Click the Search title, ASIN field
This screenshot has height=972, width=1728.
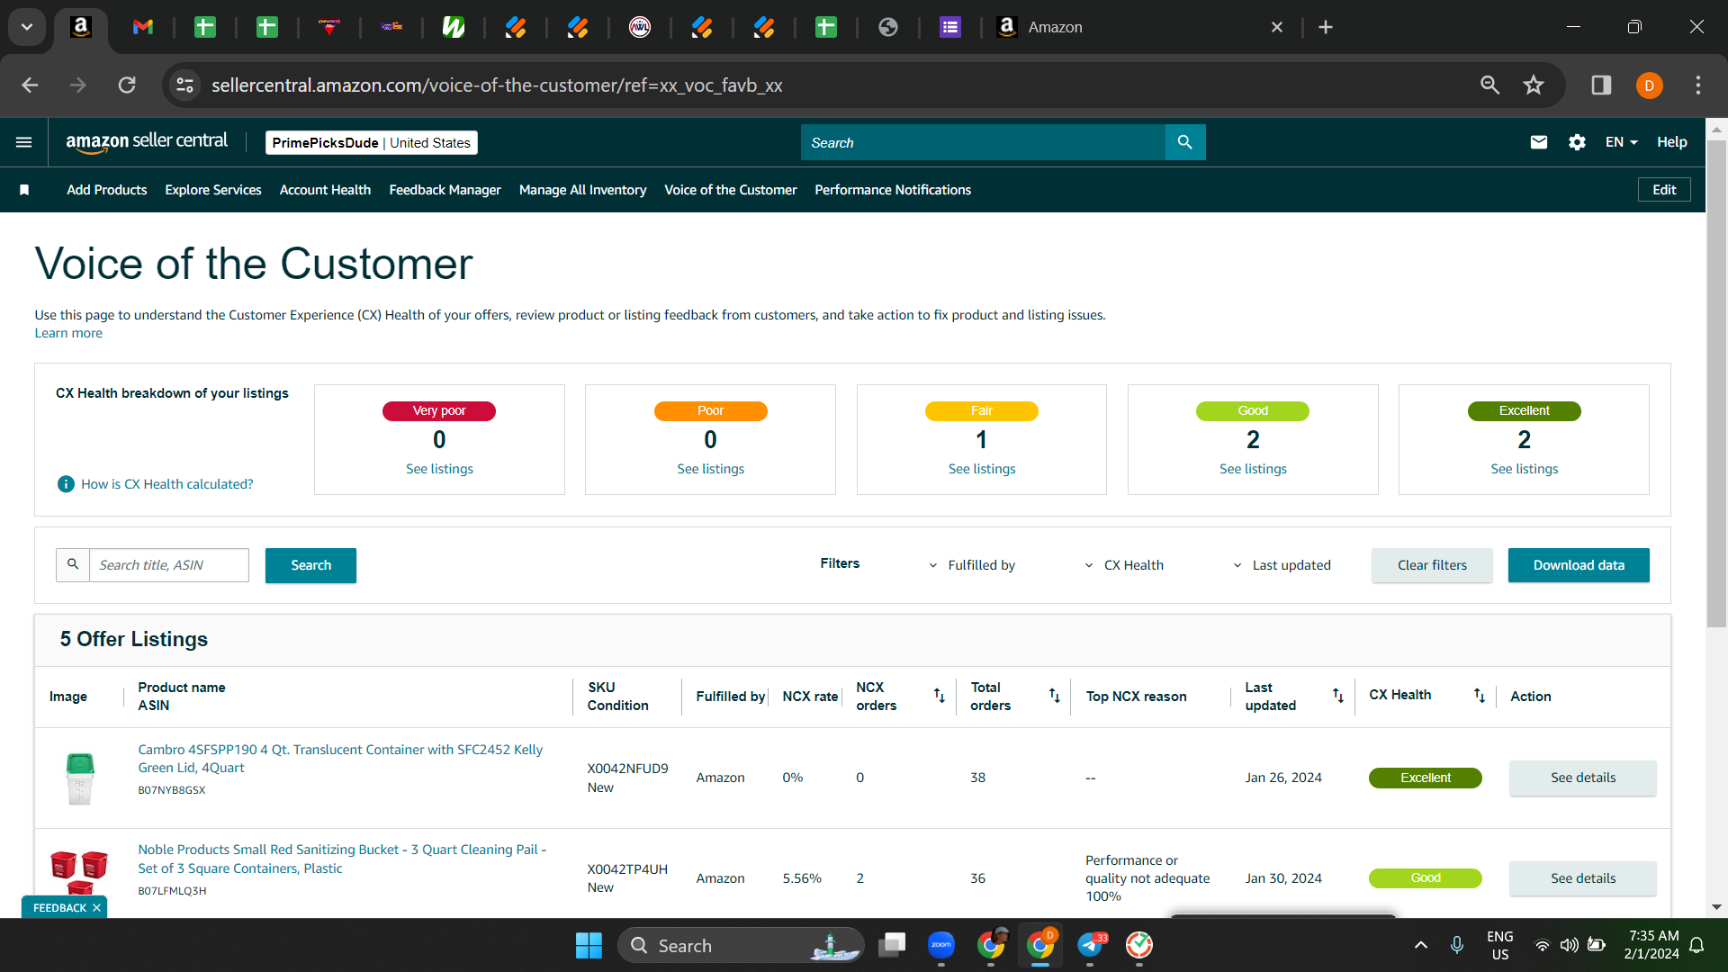168,565
